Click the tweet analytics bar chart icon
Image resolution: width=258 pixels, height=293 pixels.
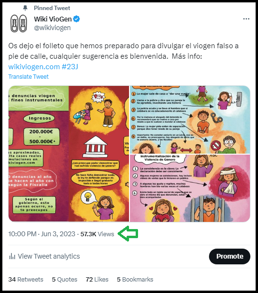tap(12, 256)
